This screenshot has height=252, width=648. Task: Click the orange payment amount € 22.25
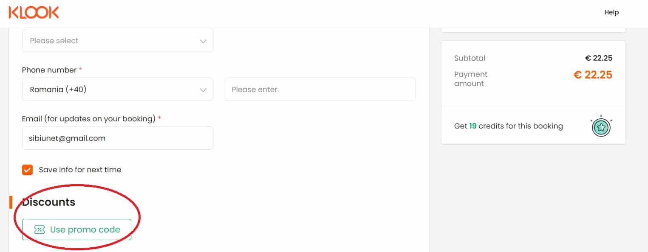593,75
